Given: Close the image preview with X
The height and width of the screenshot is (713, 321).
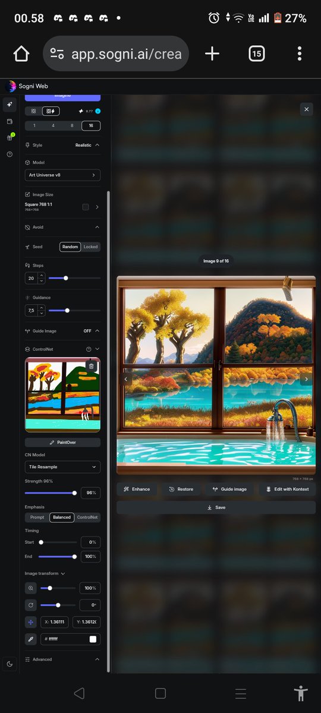Looking at the screenshot, I should pyautogui.click(x=306, y=109).
